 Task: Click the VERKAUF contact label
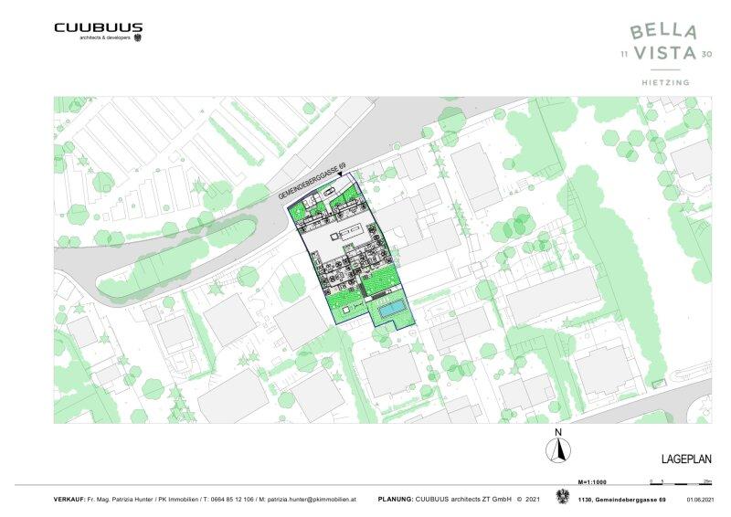69,500
